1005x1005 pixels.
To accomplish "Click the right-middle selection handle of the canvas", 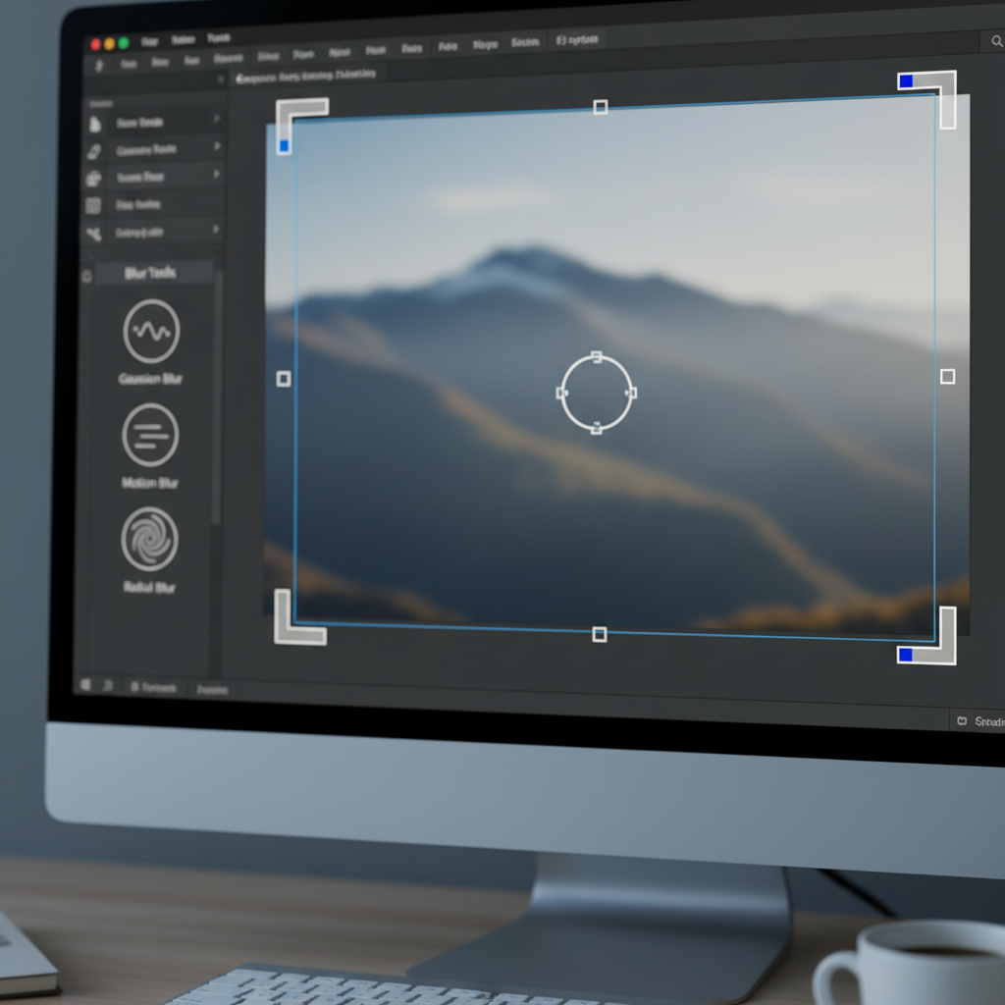I will [x=947, y=376].
